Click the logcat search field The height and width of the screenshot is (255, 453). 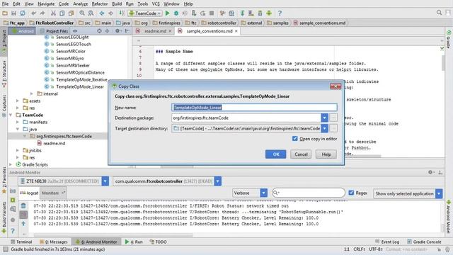(x=309, y=193)
